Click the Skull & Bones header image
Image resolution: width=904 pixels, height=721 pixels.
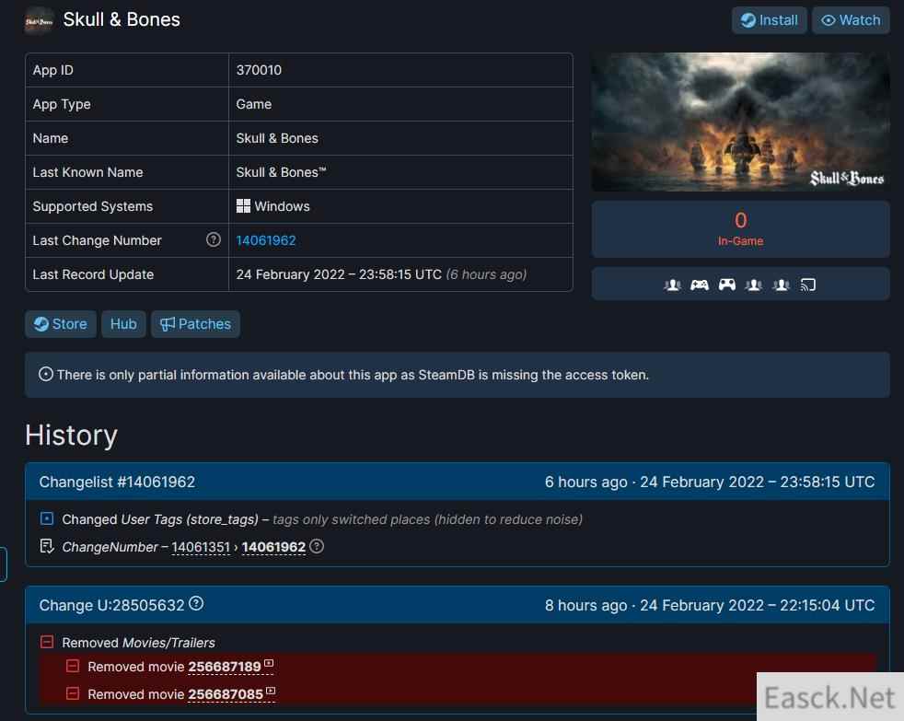pyautogui.click(x=740, y=122)
